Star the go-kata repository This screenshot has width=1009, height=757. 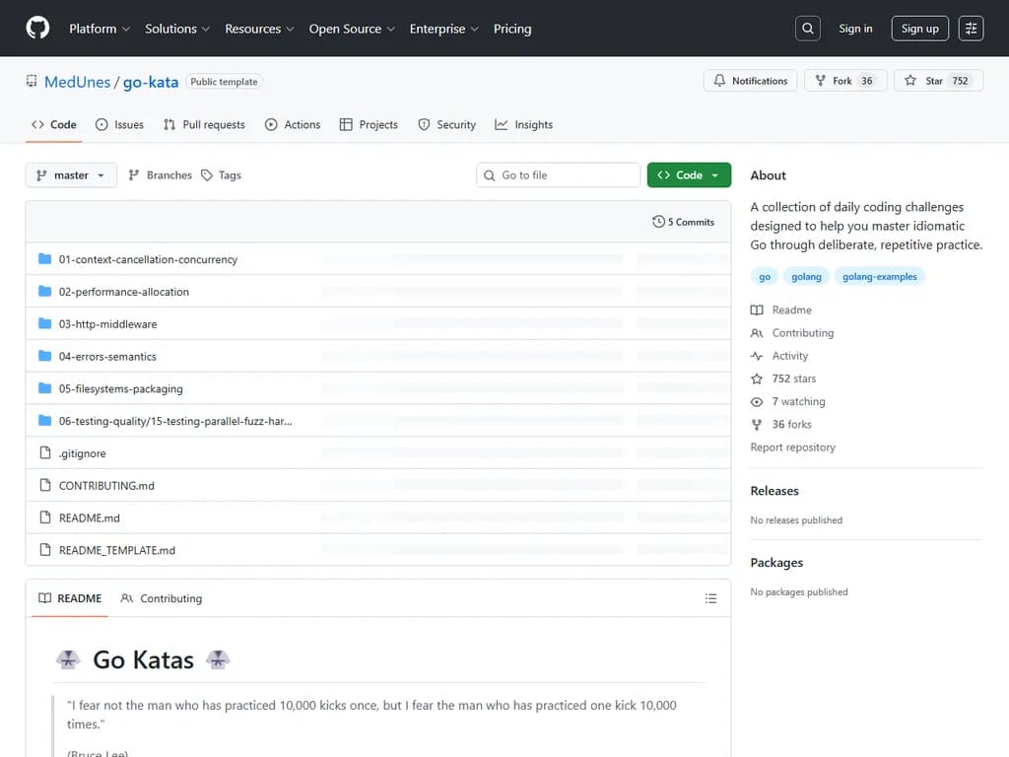937,81
